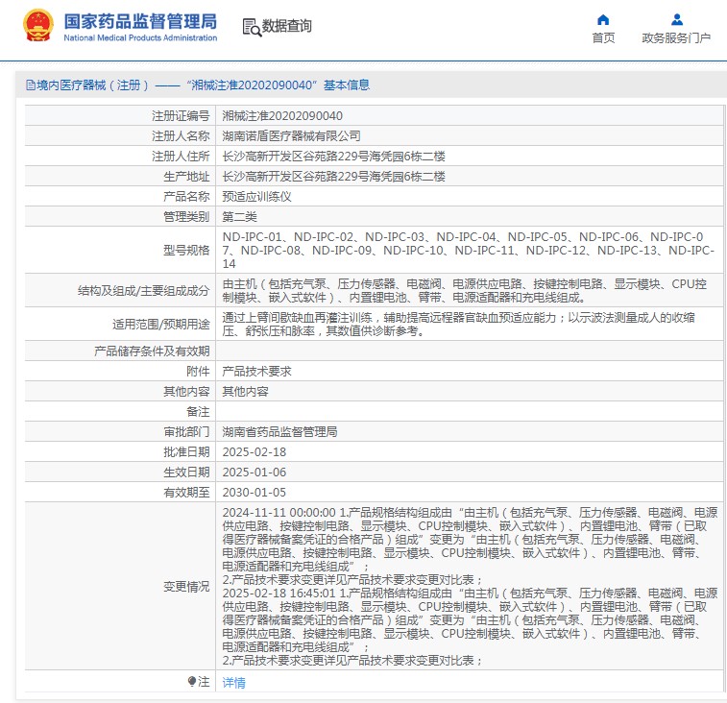This screenshot has width=727, height=703.
Task: Click approval date value 2025-02-18
Action: (x=254, y=451)
